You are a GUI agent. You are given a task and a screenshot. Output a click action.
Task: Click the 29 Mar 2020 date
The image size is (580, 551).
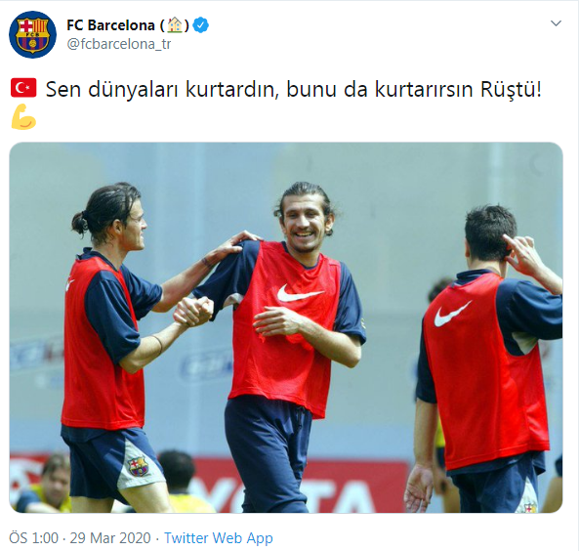(x=110, y=537)
